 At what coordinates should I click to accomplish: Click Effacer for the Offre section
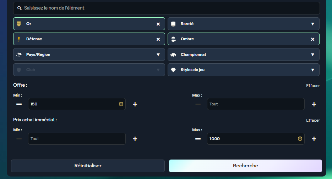coord(313,86)
